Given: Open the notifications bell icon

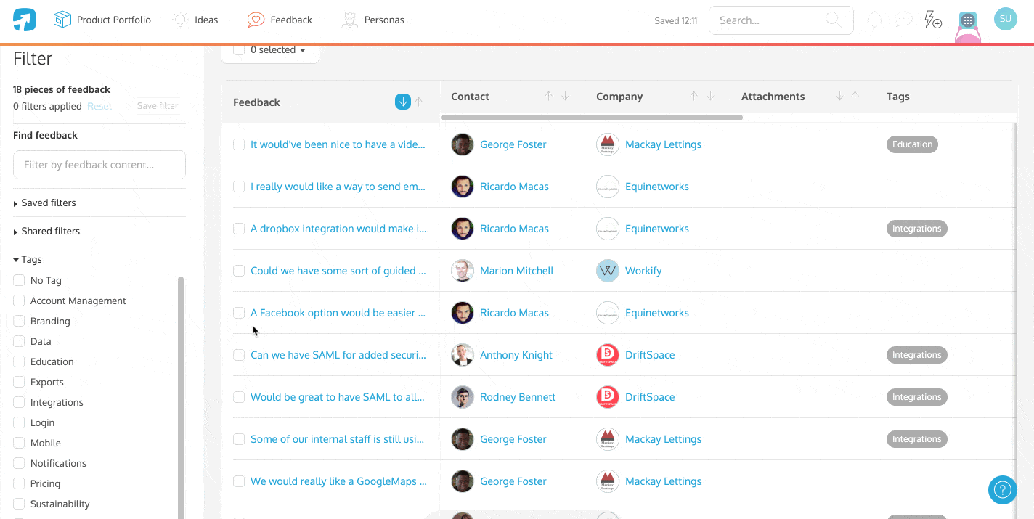Looking at the screenshot, I should tap(874, 20).
